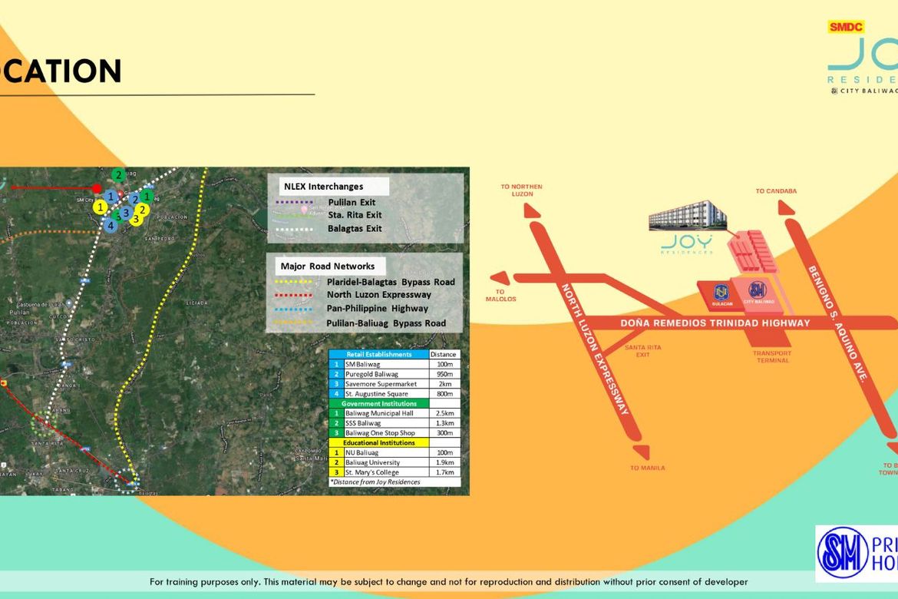This screenshot has height=599, width=898.
Task: Click the green map marker numbered 2
Action: (118, 175)
